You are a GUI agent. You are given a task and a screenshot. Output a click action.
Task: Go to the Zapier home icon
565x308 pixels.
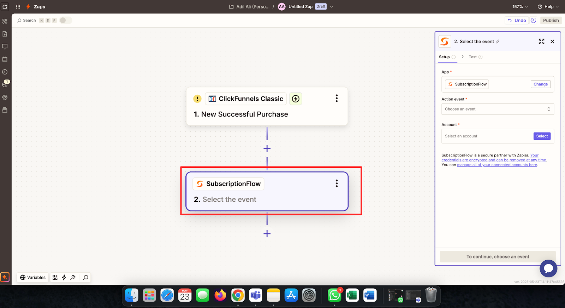[x=5, y=6]
